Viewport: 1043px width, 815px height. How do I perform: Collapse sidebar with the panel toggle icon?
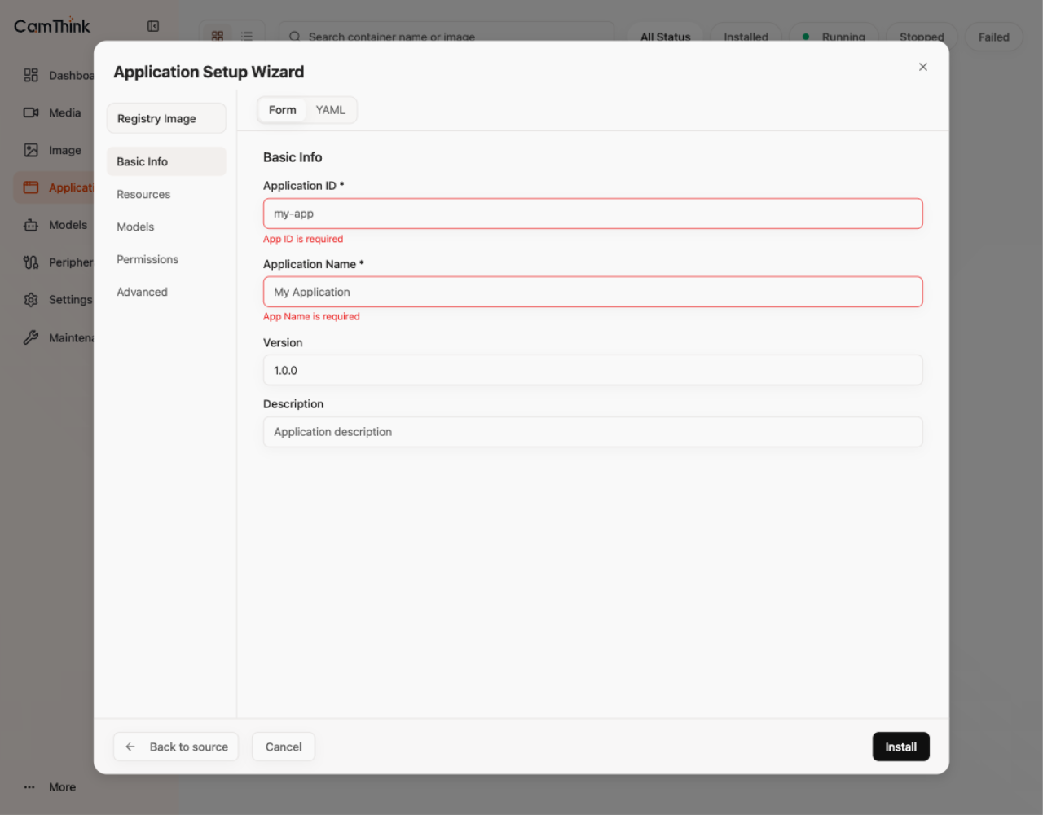(153, 26)
